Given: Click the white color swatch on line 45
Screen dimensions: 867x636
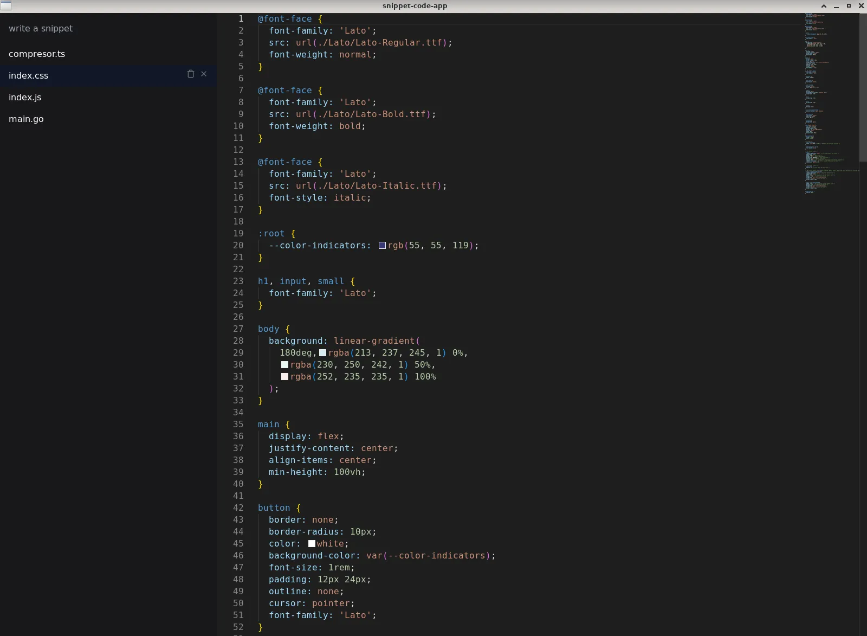Looking at the screenshot, I should point(312,544).
